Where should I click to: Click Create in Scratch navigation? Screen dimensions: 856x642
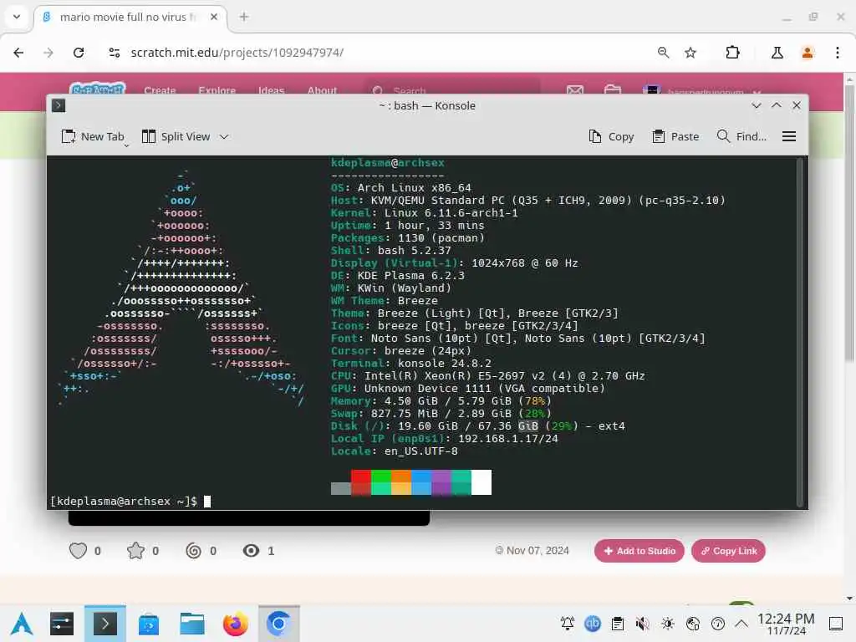click(160, 90)
